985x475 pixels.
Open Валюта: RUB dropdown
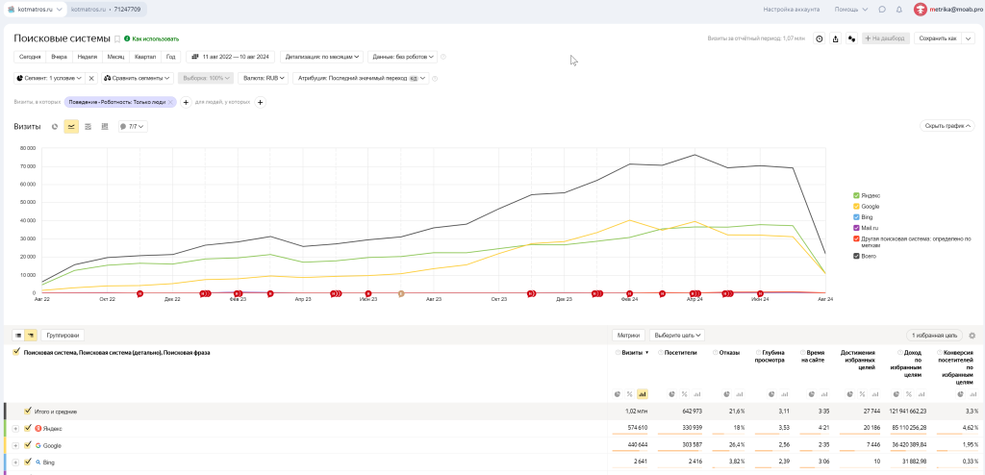(264, 78)
